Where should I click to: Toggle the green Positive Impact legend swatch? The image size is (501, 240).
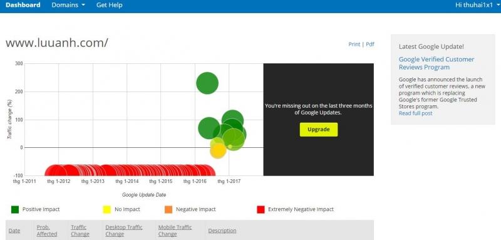[15, 210]
